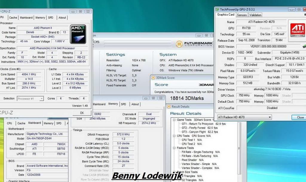This screenshot has width=306, height=182.
Task: Click the Result Details vertical scrollbar
Action: click(239, 148)
